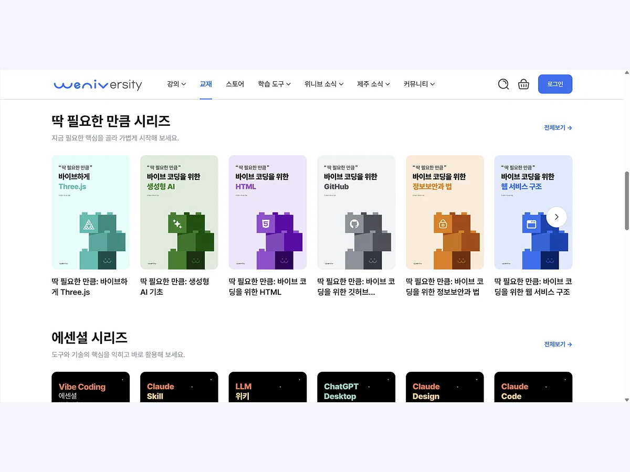Expand the 위니브 소식 dropdown menu

[324, 84]
